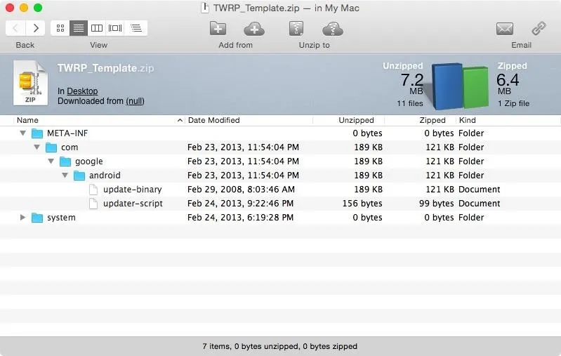Click the update-binary document icon
561x356 pixels.
93,190
